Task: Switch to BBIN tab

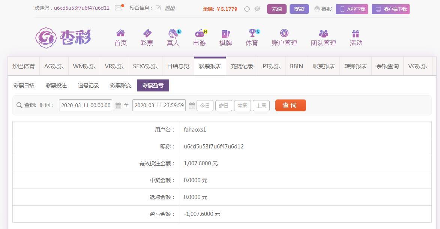Action: (x=297, y=66)
